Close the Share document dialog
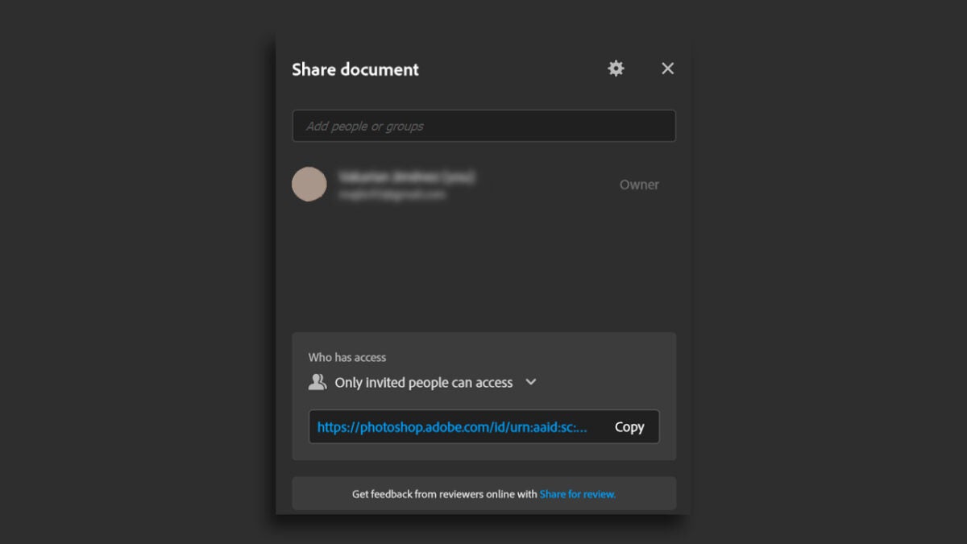Viewport: 967px width, 544px height. pos(667,69)
